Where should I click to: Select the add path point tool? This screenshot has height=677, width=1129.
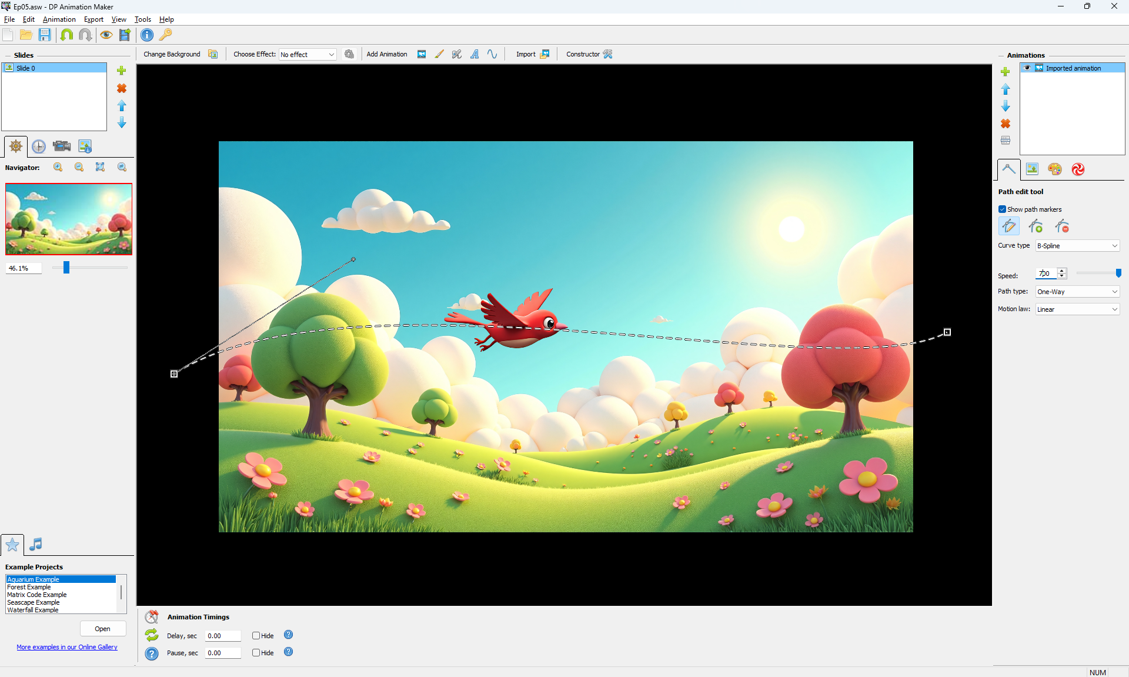click(1036, 226)
